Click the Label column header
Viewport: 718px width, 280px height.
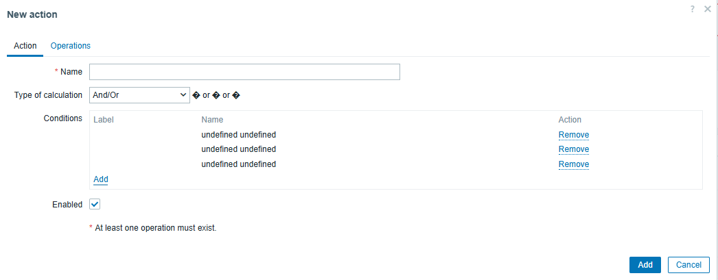tap(104, 120)
